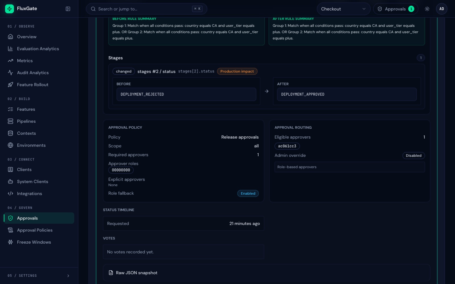Click the Stages count badge
Viewport: 455px width, 284px height.
pyautogui.click(x=421, y=58)
